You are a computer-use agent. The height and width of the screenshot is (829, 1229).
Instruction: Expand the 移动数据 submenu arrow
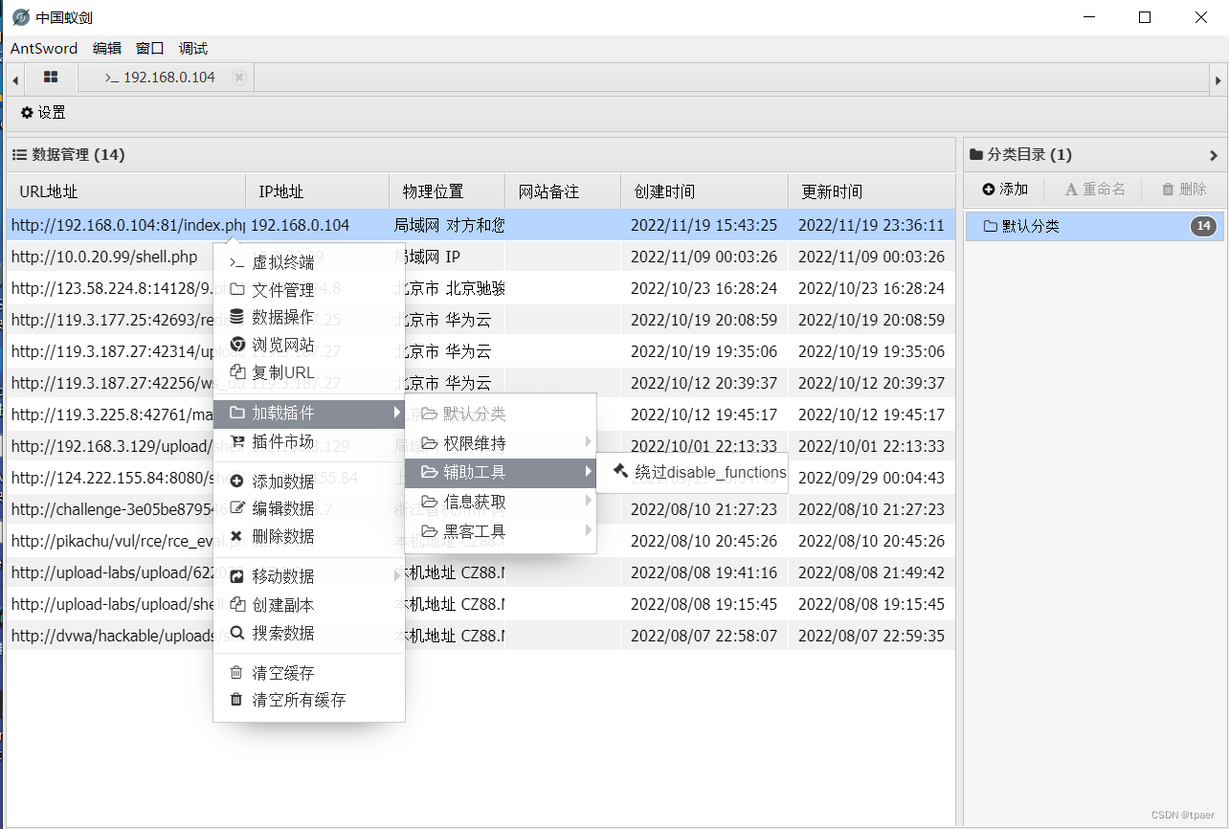click(x=395, y=576)
